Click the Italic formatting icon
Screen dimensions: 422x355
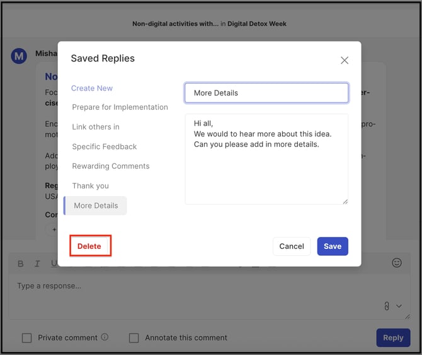[38, 263]
